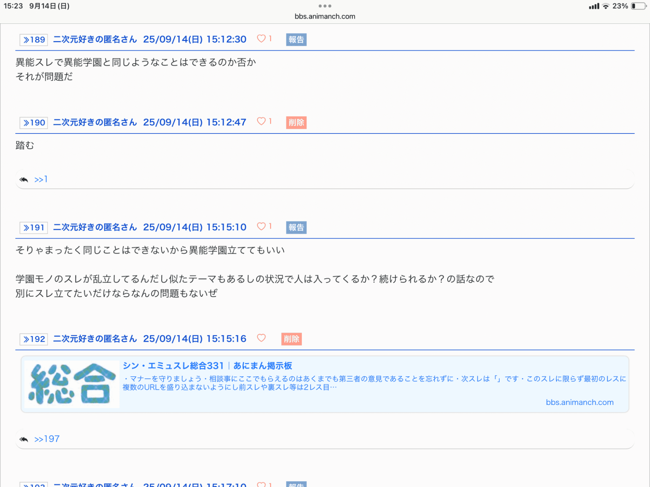Jump to reply >>197
This screenshot has width=650, height=487.
(x=47, y=439)
